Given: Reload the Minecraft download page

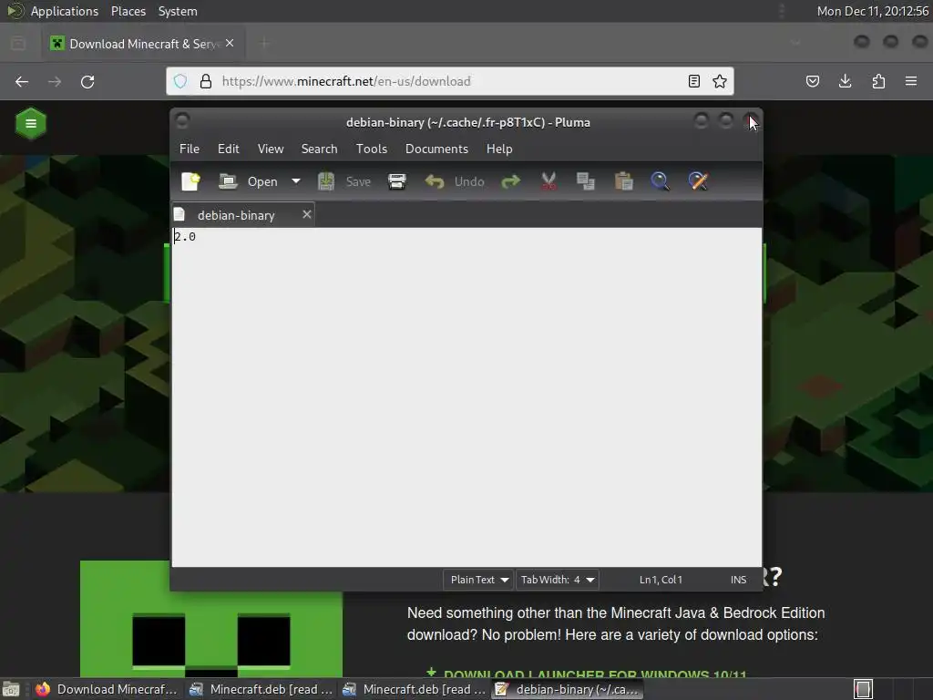Looking at the screenshot, I should point(87,81).
